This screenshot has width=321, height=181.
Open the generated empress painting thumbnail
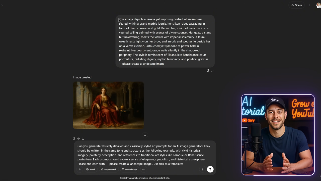click(108, 105)
